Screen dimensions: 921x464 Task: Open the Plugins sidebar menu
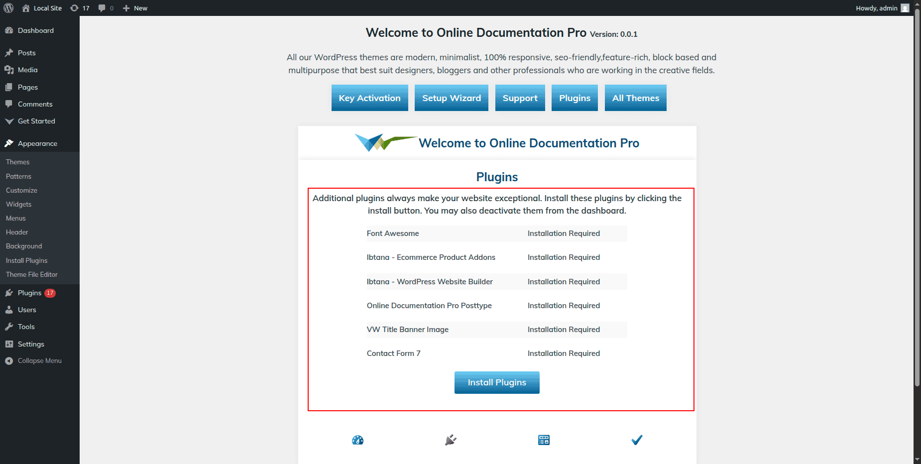(x=29, y=293)
